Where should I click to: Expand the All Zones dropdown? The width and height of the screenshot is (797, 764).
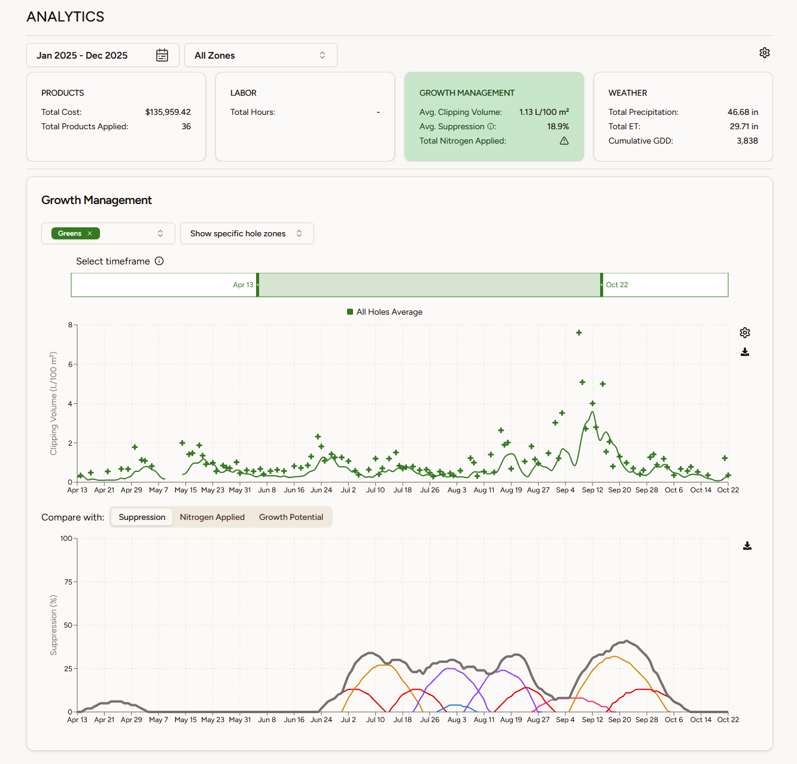(x=260, y=56)
